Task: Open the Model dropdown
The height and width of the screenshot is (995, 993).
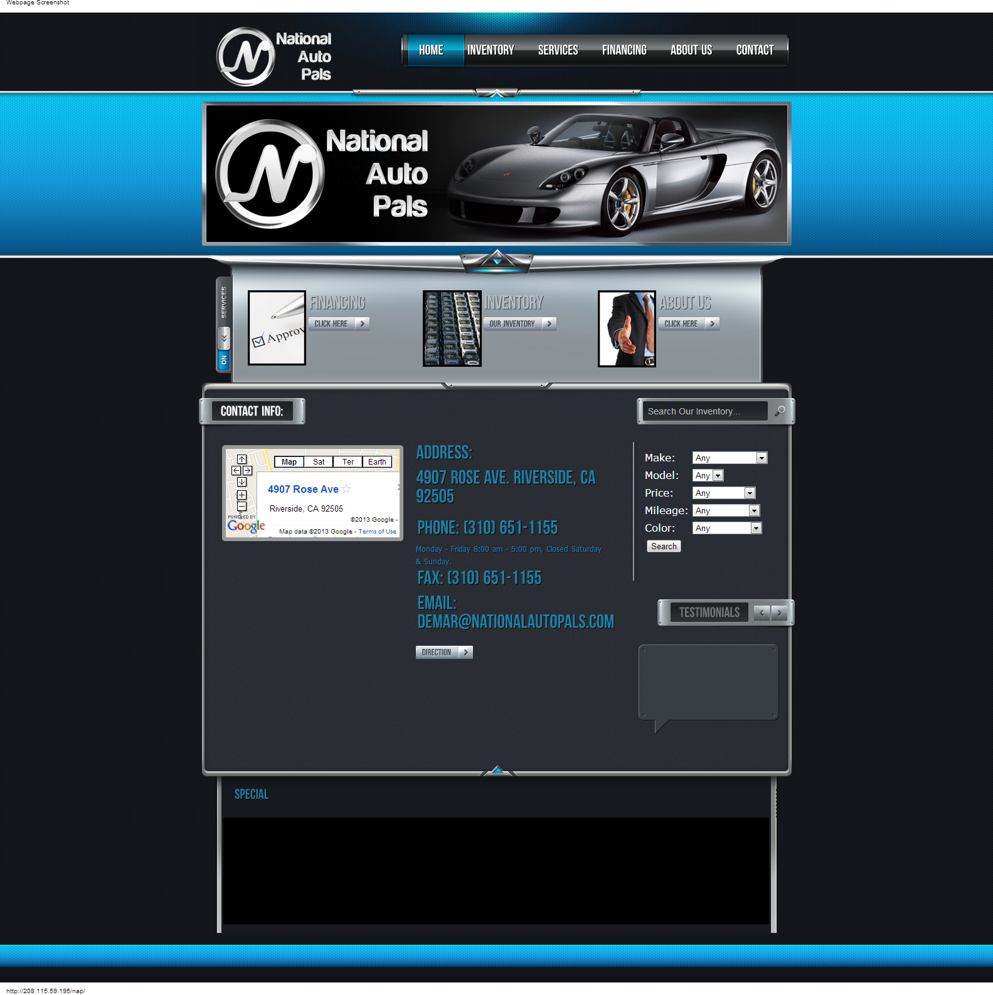Action: click(708, 475)
